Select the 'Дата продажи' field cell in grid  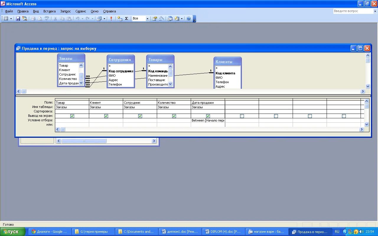point(208,103)
